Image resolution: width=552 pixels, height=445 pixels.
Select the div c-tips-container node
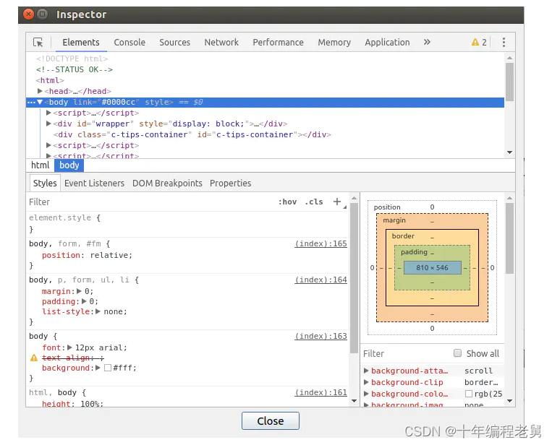coord(192,134)
